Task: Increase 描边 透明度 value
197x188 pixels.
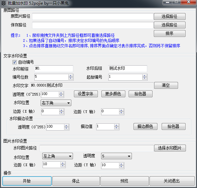Action: (66, 126)
